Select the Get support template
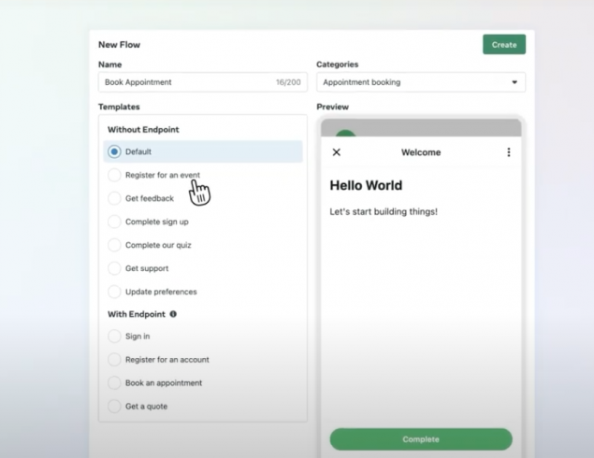The image size is (594, 458). coord(115,268)
